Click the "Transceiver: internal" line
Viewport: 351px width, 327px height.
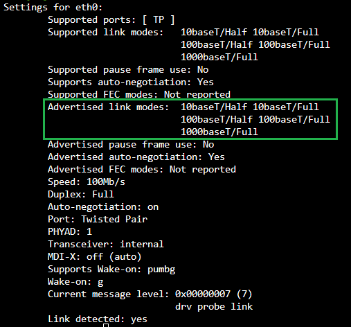click(x=106, y=245)
